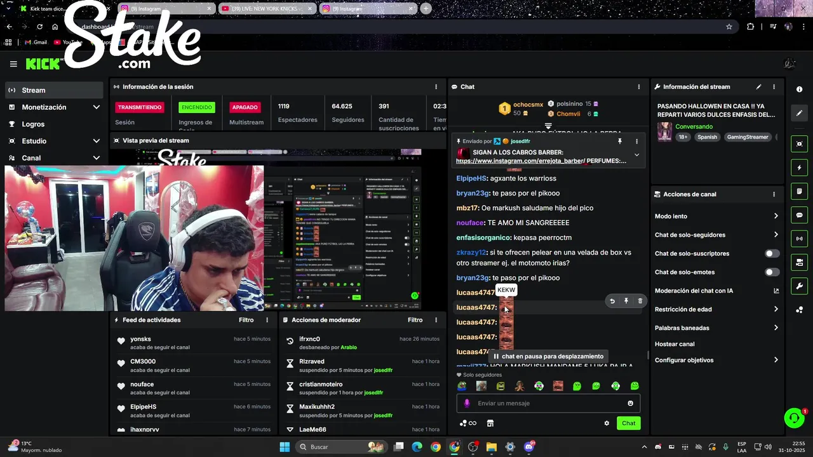Edit stream info with the pencil icon
This screenshot has height=457, width=813.
click(x=758, y=87)
